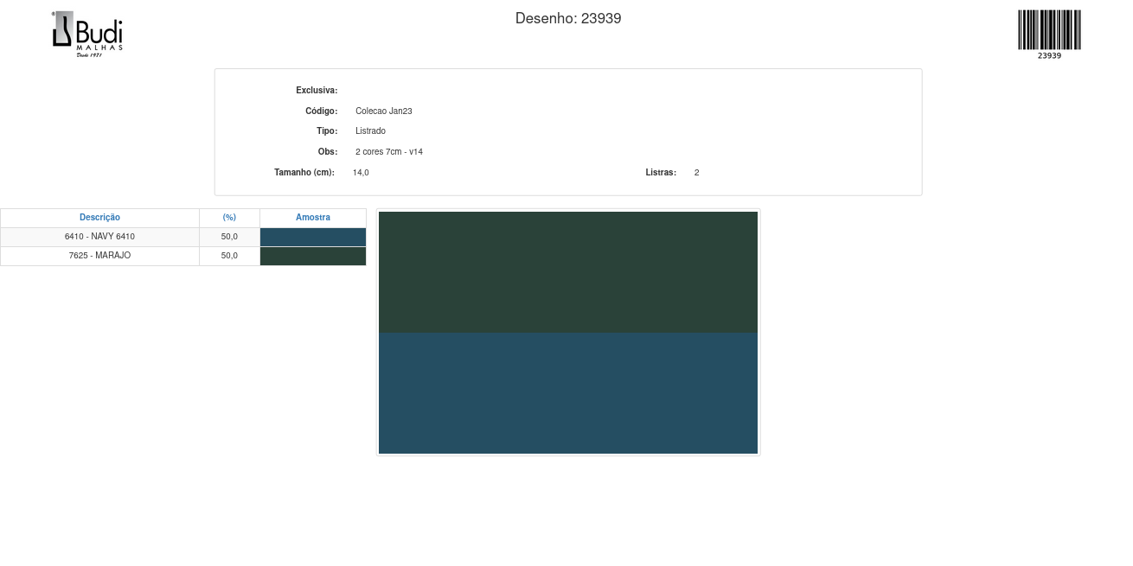Click the Desenho: 23939 page title
1133x566 pixels.
click(x=568, y=18)
